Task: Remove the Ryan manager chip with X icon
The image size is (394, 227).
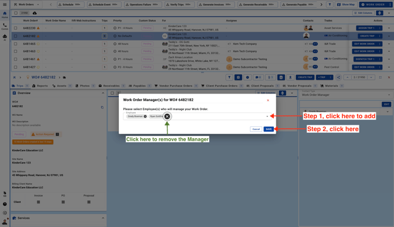Action: (167, 116)
